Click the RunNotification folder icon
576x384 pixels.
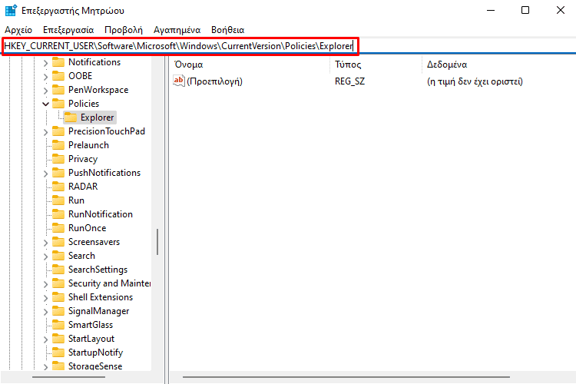(58, 214)
